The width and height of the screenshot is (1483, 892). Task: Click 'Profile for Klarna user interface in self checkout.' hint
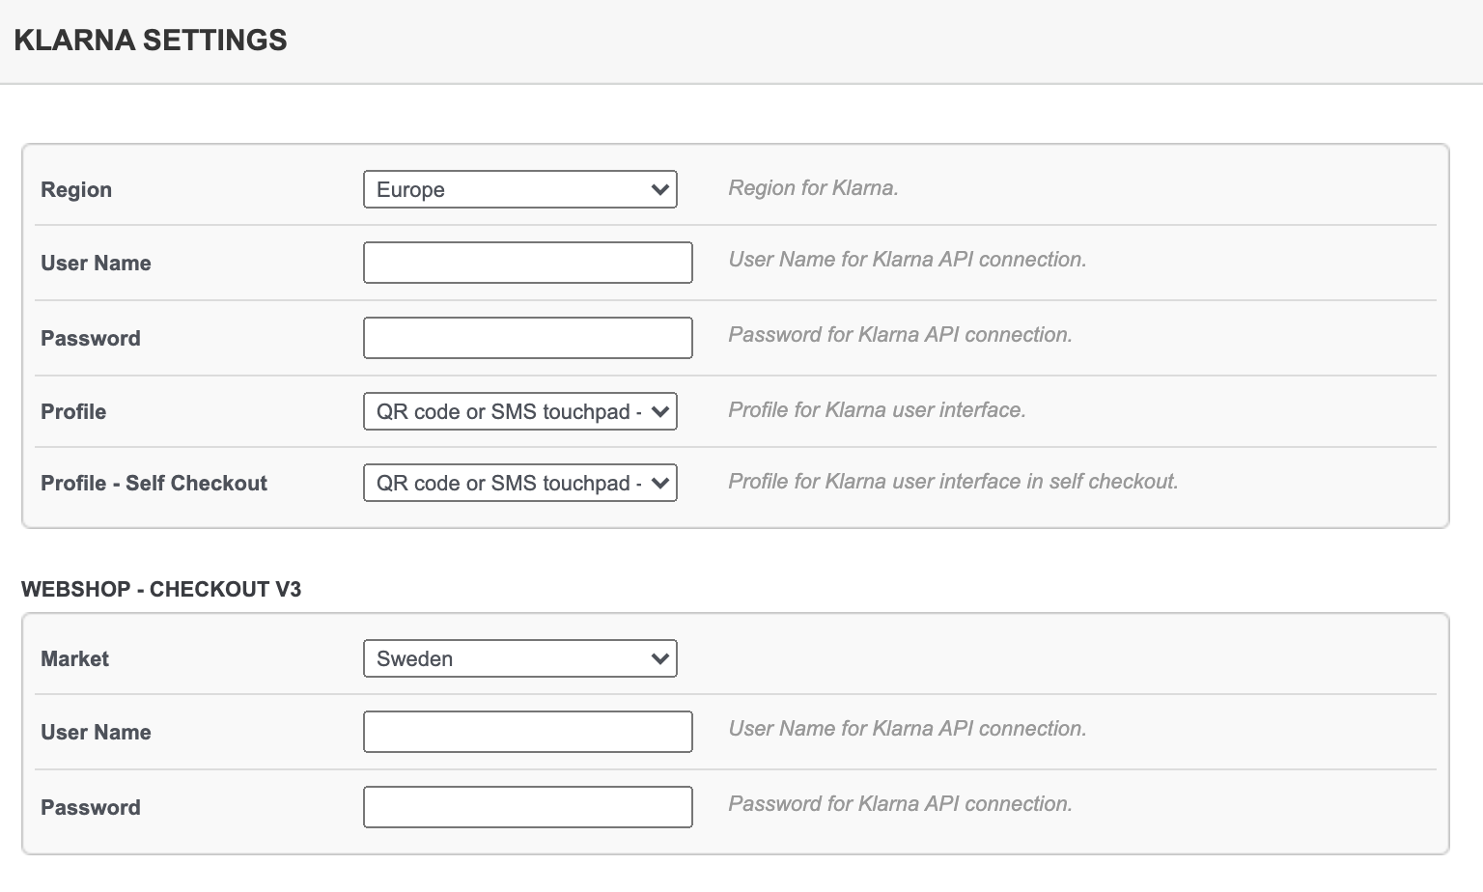(953, 482)
